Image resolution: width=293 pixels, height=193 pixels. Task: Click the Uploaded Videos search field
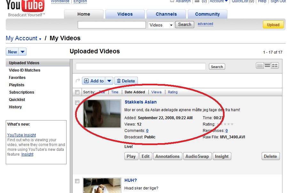click(x=141, y=66)
